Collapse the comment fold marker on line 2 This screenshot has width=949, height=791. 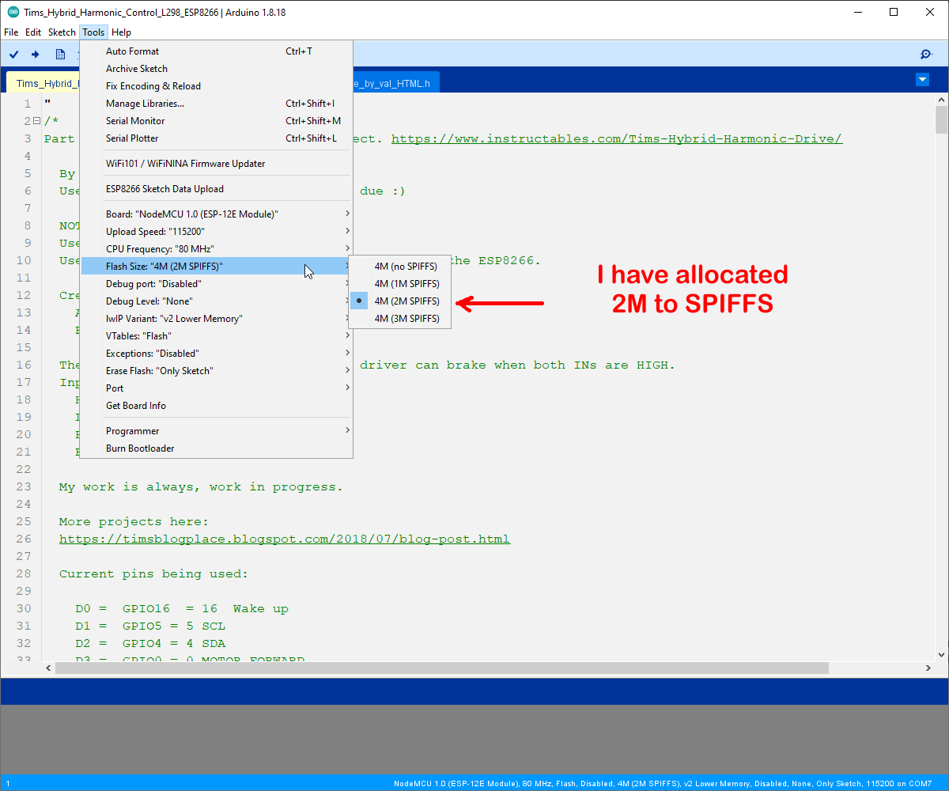pyautogui.click(x=36, y=121)
